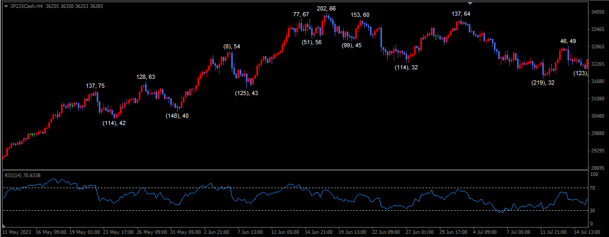Viewport: 609px width, 237px height.
Task: Open the dropdown arrow beside JP225Cash,H4
Action: tap(6, 7)
